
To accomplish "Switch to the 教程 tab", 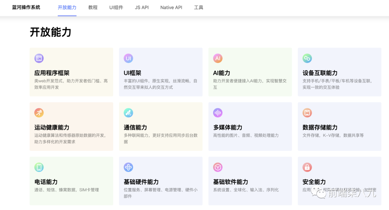I will pos(93,7).
